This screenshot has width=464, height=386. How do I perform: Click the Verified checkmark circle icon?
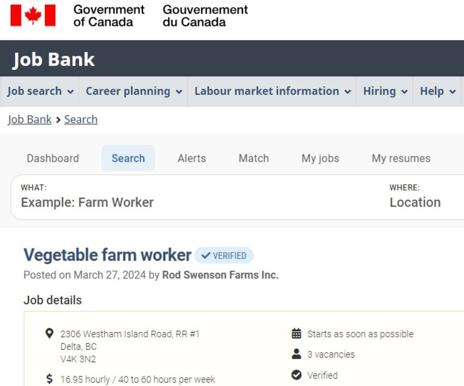click(296, 375)
